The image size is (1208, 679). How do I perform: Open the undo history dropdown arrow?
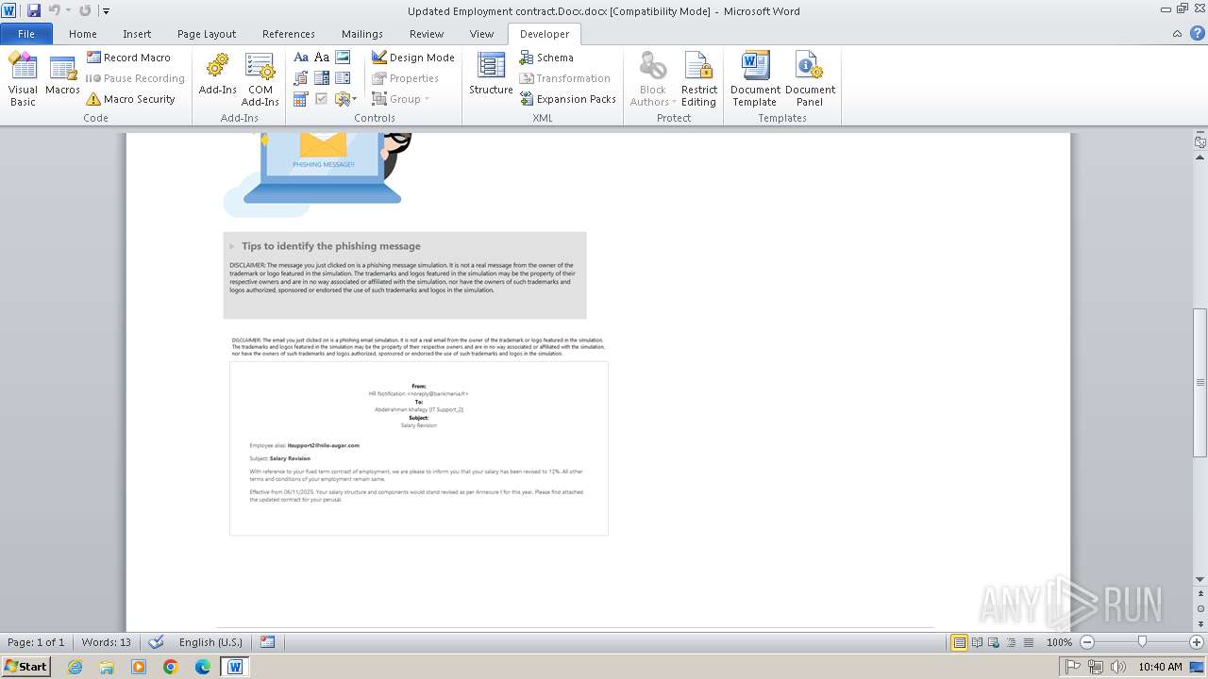68,11
